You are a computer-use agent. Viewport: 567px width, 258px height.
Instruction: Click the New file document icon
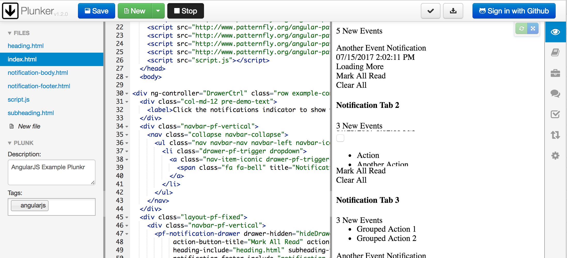(12, 126)
